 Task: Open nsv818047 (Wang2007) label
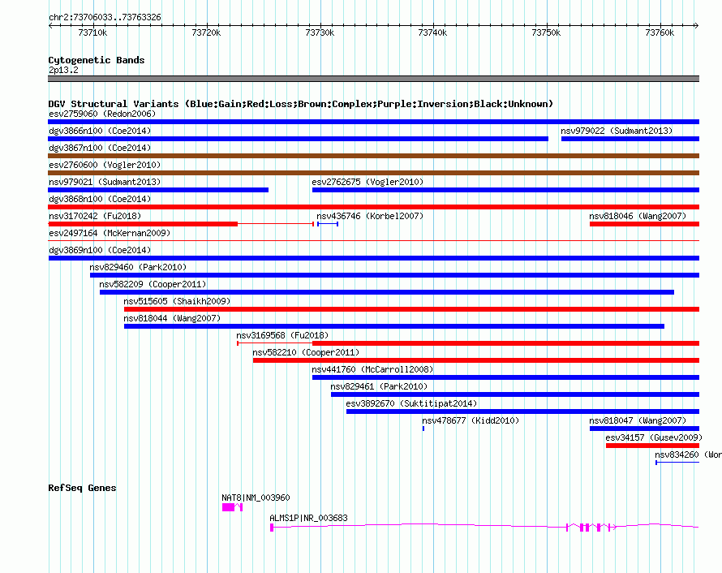638,420
